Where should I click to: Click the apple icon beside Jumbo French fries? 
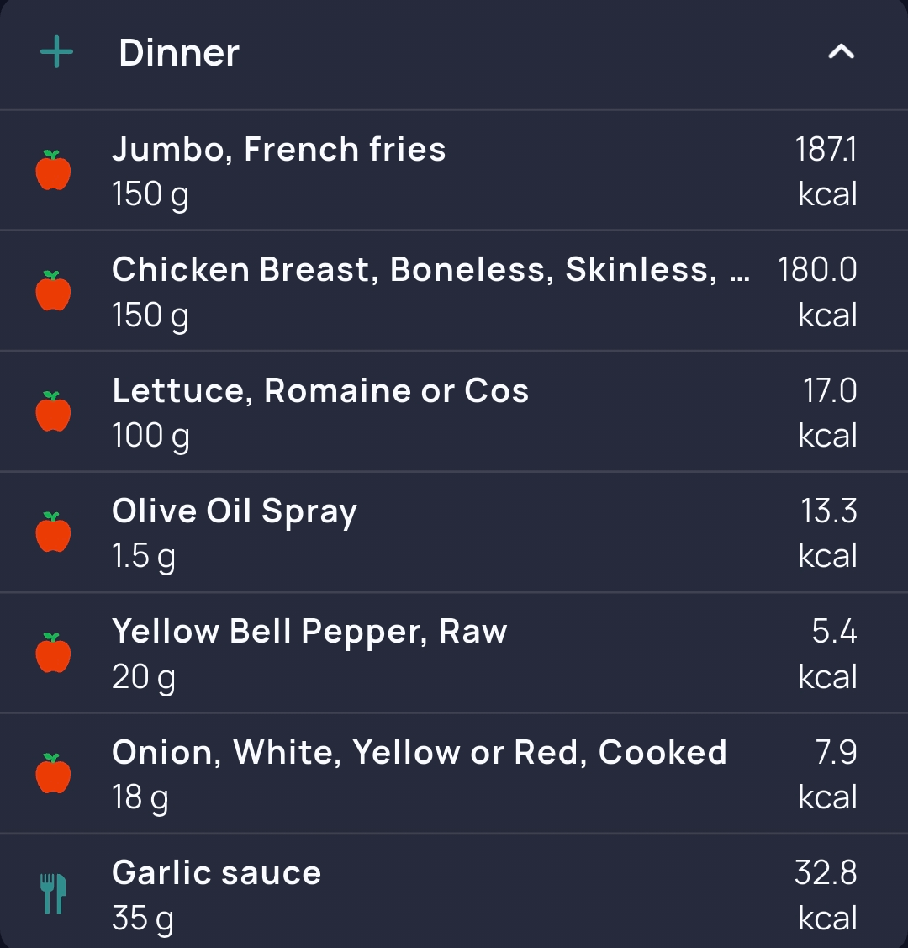53,171
